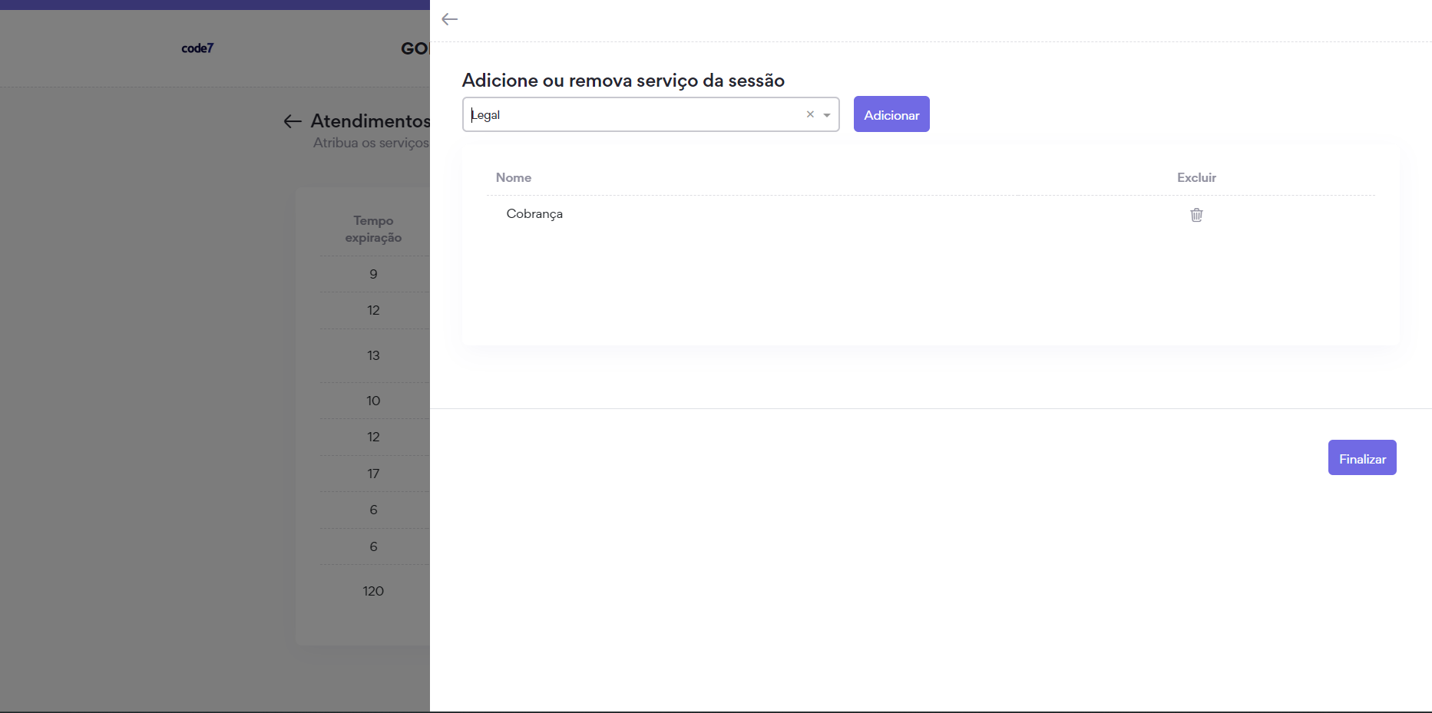Click the Nome column header
This screenshot has height=713, width=1432.
(514, 177)
